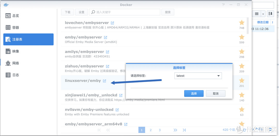Click the 11:12:36 date entry in background window
279x136 pixels.
pyautogui.click(x=262, y=29)
